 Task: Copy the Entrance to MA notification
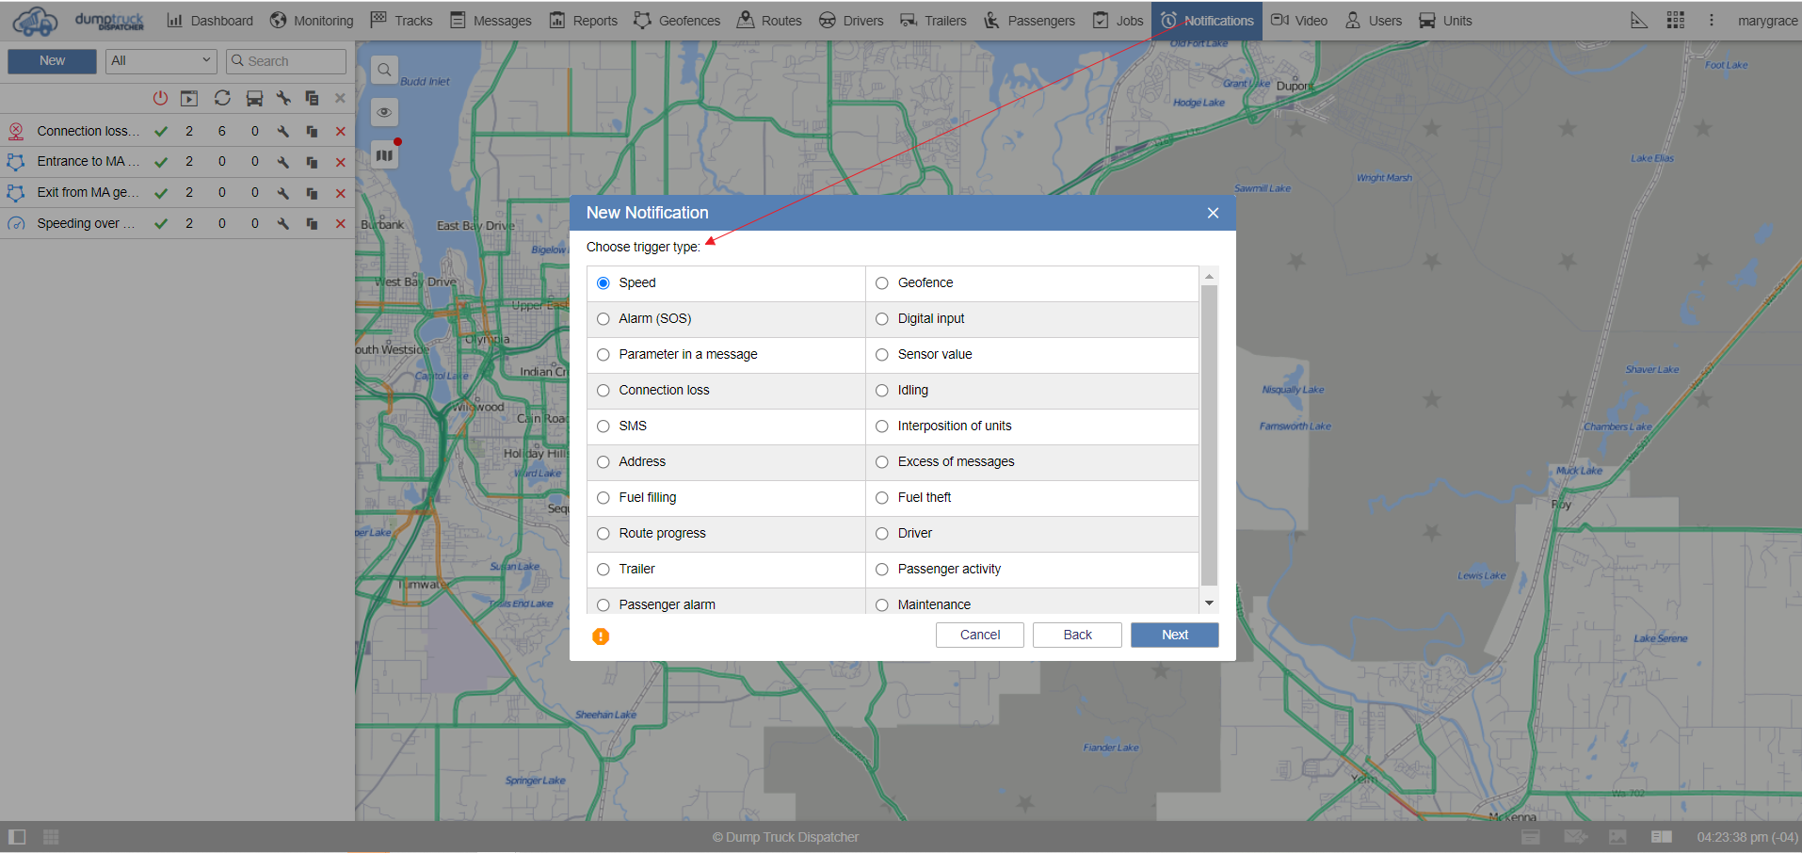312,162
